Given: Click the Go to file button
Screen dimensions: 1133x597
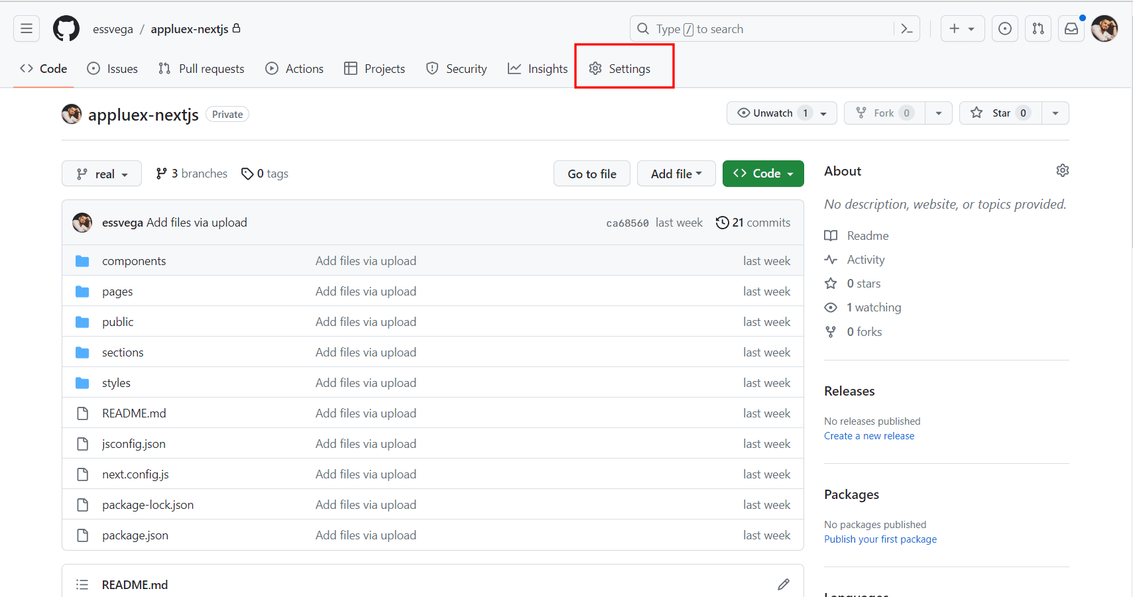Looking at the screenshot, I should tap(592, 174).
